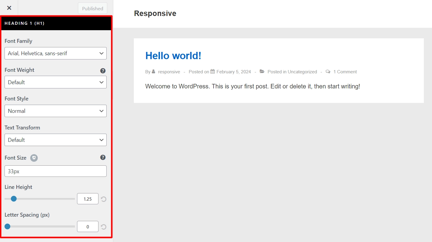Image resolution: width=432 pixels, height=242 pixels.
Task: Open the Font Weight dropdown
Action: coord(56,82)
